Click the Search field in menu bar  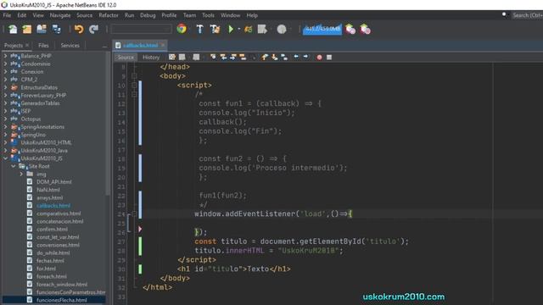pyautogui.click(x=527, y=15)
